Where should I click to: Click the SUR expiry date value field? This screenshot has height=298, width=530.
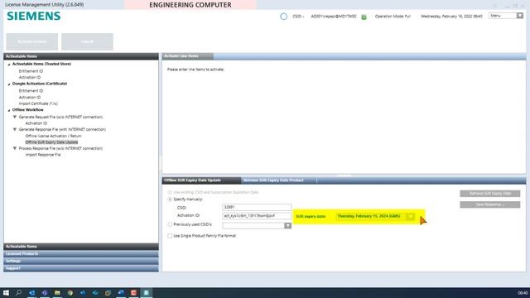click(x=371, y=216)
